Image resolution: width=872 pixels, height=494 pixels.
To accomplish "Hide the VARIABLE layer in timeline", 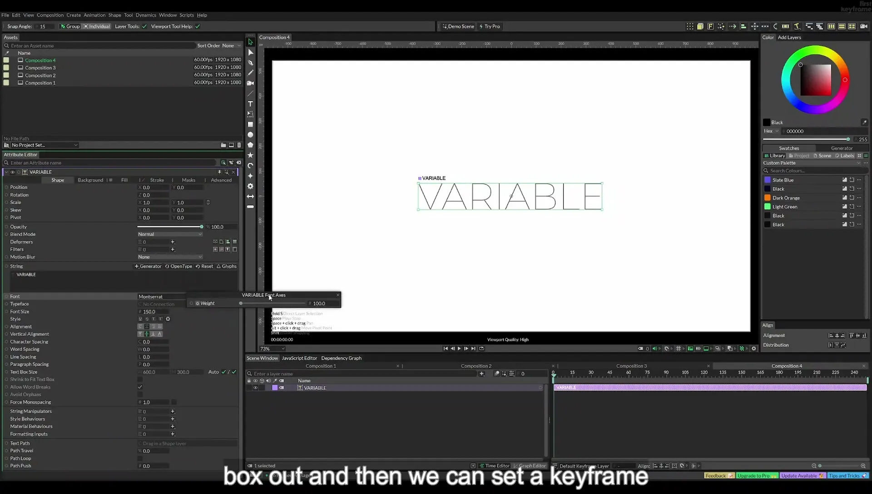I will click(x=255, y=388).
